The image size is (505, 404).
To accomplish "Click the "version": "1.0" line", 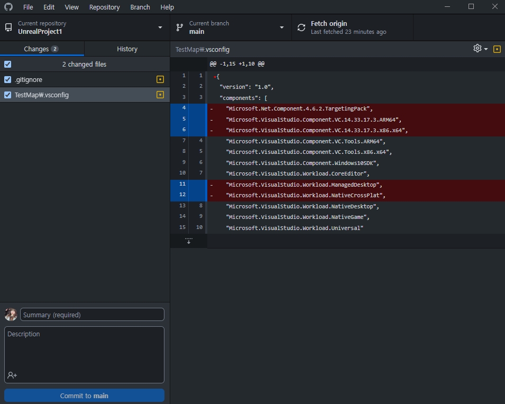I will [356, 87].
